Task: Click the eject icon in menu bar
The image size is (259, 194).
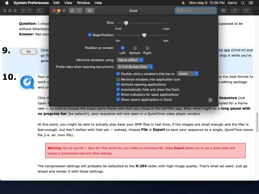Action: (x=183, y=3)
